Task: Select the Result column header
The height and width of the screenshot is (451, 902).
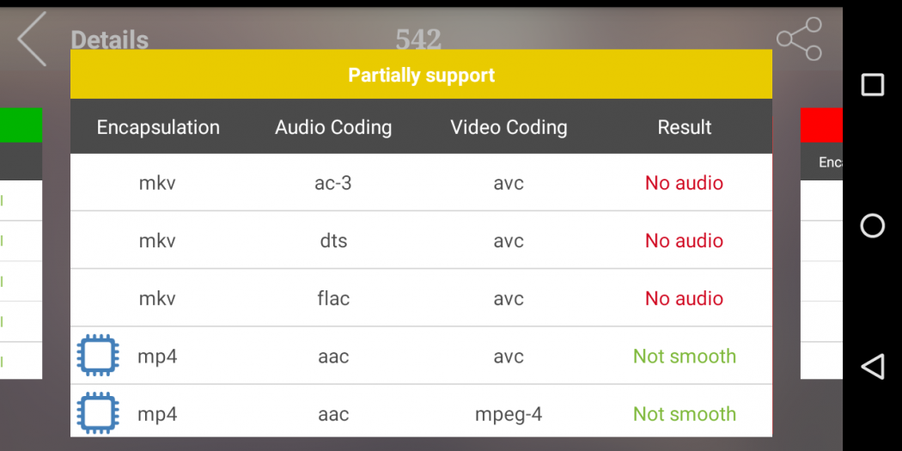Action: tap(685, 127)
